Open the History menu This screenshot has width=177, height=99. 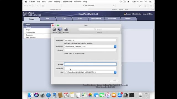pyautogui.click(x=57, y=2)
